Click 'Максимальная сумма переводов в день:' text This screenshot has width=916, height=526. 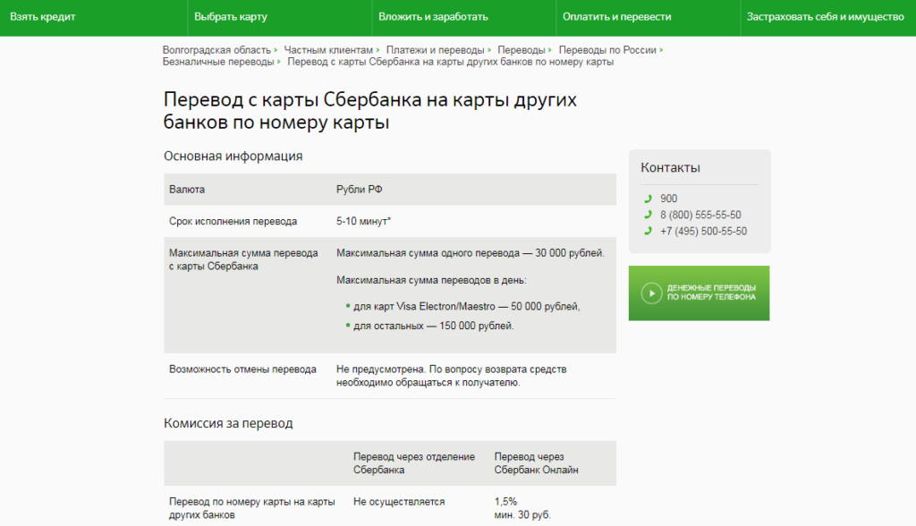432,281
